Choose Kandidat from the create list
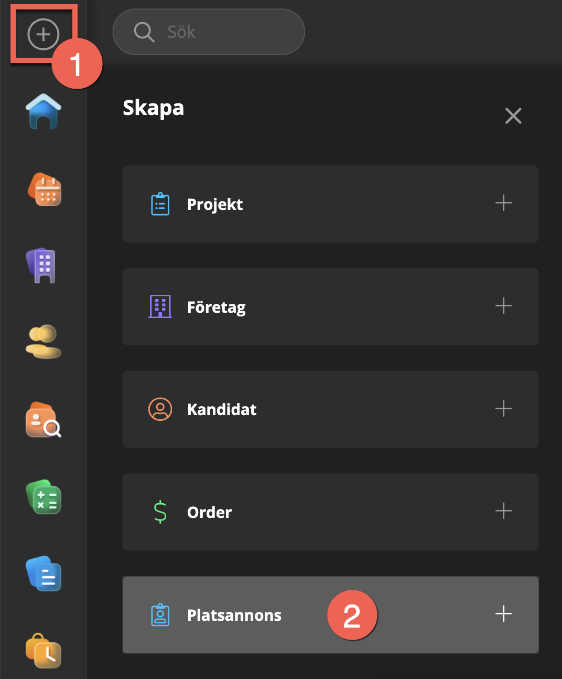Image resolution: width=562 pixels, height=679 pixels. click(x=222, y=409)
